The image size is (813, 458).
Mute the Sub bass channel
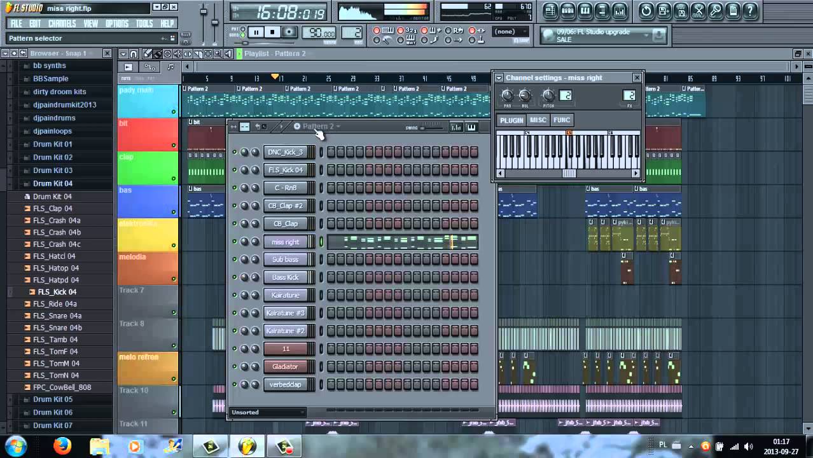tap(234, 260)
